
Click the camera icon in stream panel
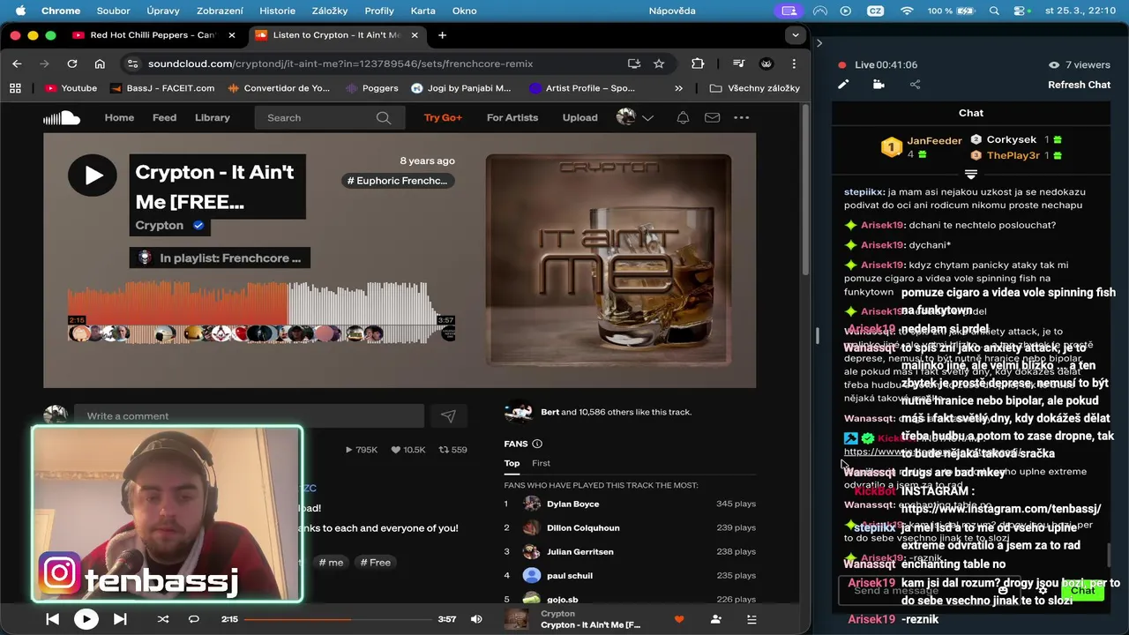[x=879, y=85]
